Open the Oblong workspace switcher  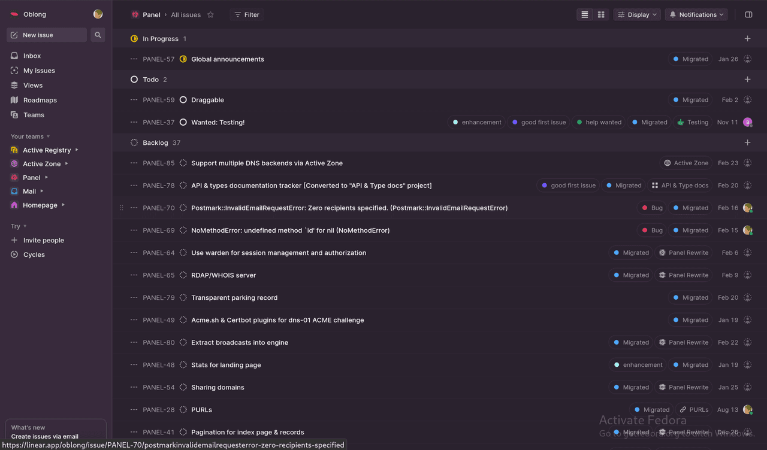click(x=34, y=14)
